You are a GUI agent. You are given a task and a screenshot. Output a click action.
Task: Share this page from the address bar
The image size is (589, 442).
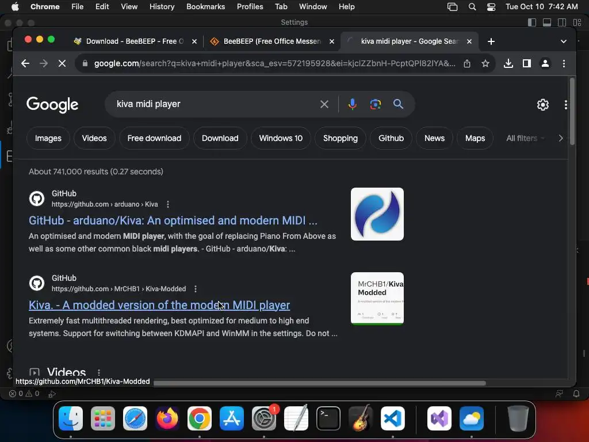tap(467, 63)
